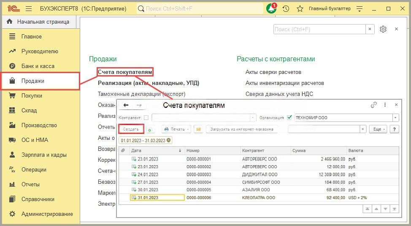411x226 pixels.
Task: Open the Печать dropdown button
Action: point(176,129)
